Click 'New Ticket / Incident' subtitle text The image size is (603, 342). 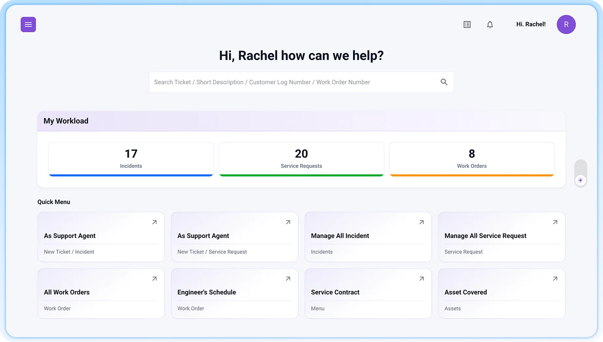point(69,252)
